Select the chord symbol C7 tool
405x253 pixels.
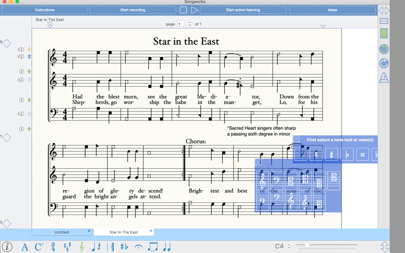tap(39, 247)
